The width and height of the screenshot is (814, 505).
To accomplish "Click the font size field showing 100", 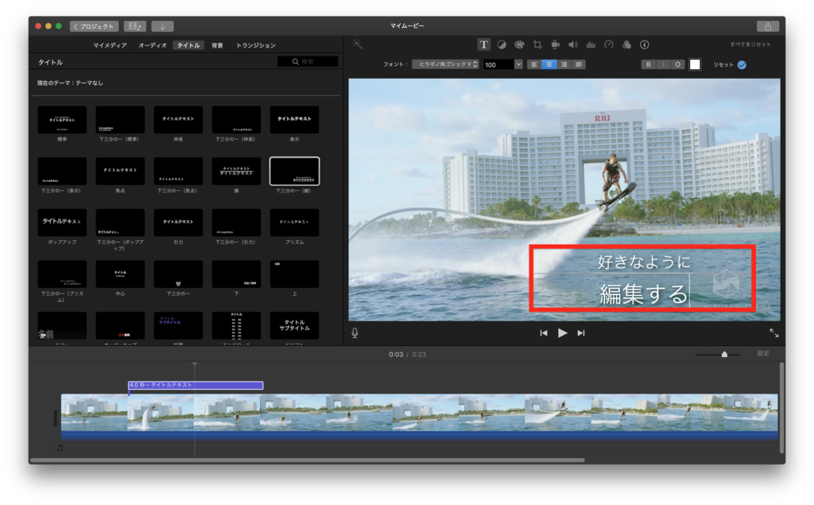I will click(498, 64).
